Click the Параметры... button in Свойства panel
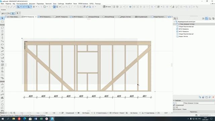 [194, 112]
